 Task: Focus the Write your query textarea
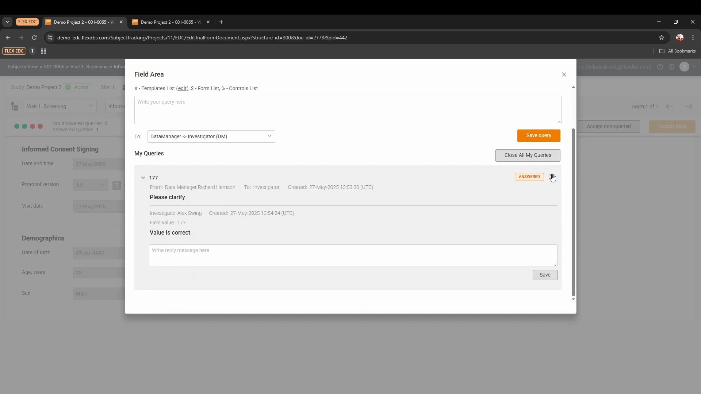[347, 110]
